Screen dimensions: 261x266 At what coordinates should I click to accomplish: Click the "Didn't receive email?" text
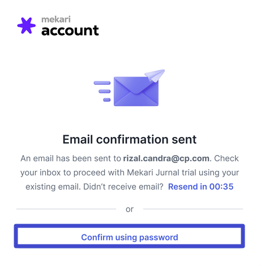tap(123, 187)
